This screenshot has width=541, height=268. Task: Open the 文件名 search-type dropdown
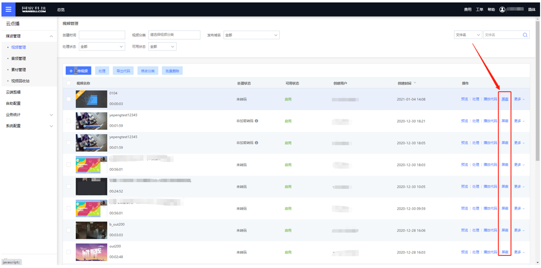coord(468,35)
